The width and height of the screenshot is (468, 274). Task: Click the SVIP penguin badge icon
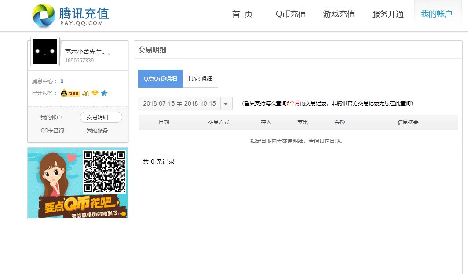(70, 93)
